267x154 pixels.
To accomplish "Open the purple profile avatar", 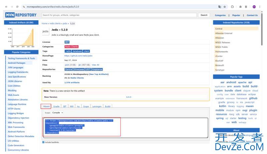I will pyautogui.click(x=254, y=7).
